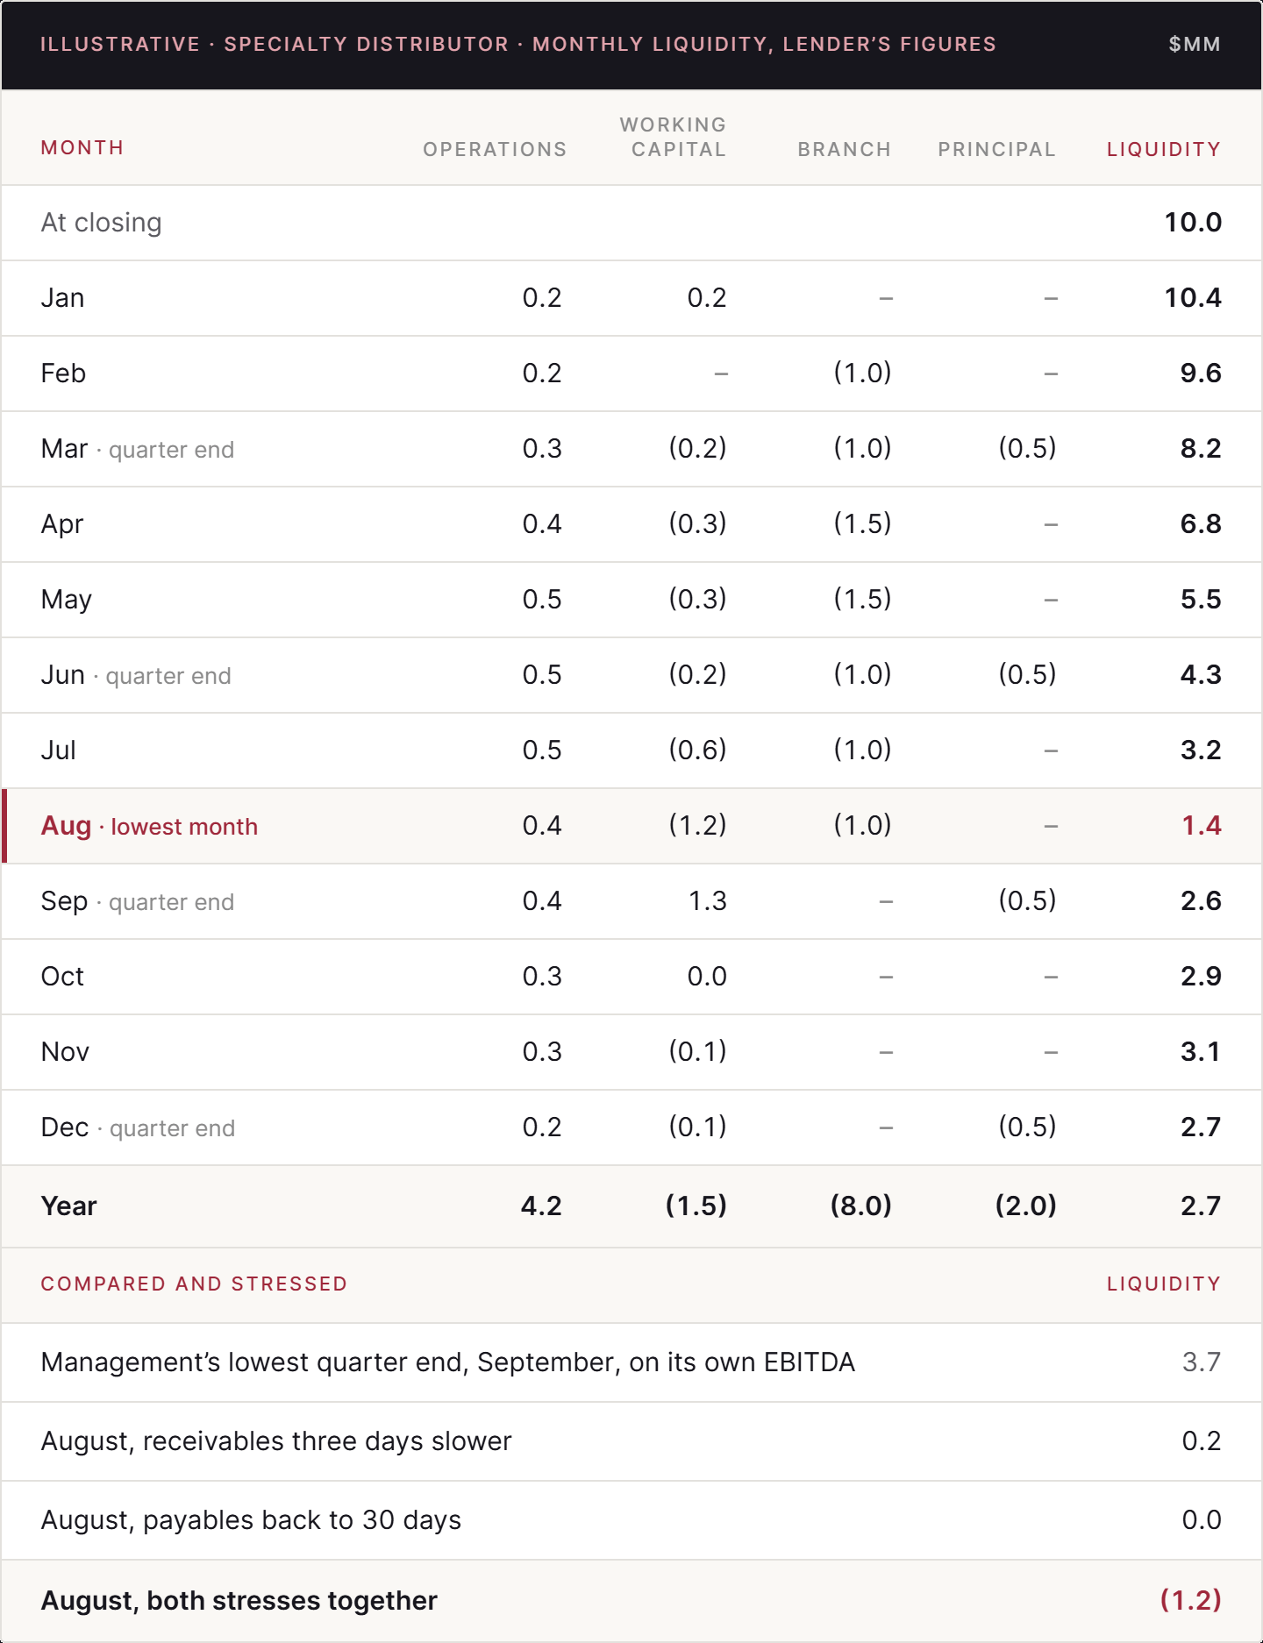1263x1643 pixels.
Task: Click the COMPARED AND STRESSED section heading
Action: (x=194, y=1284)
